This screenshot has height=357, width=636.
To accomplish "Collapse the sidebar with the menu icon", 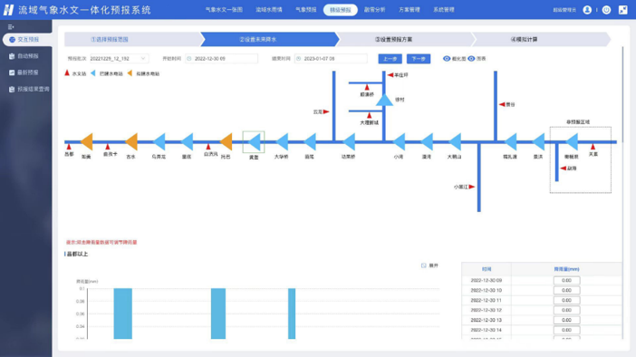I will point(11,27).
